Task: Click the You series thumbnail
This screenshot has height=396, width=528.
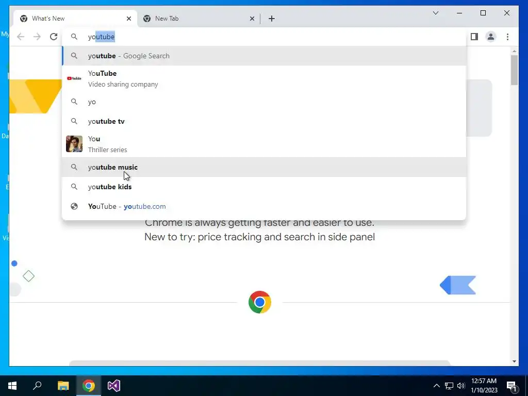Action: pyautogui.click(x=74, y=144)
